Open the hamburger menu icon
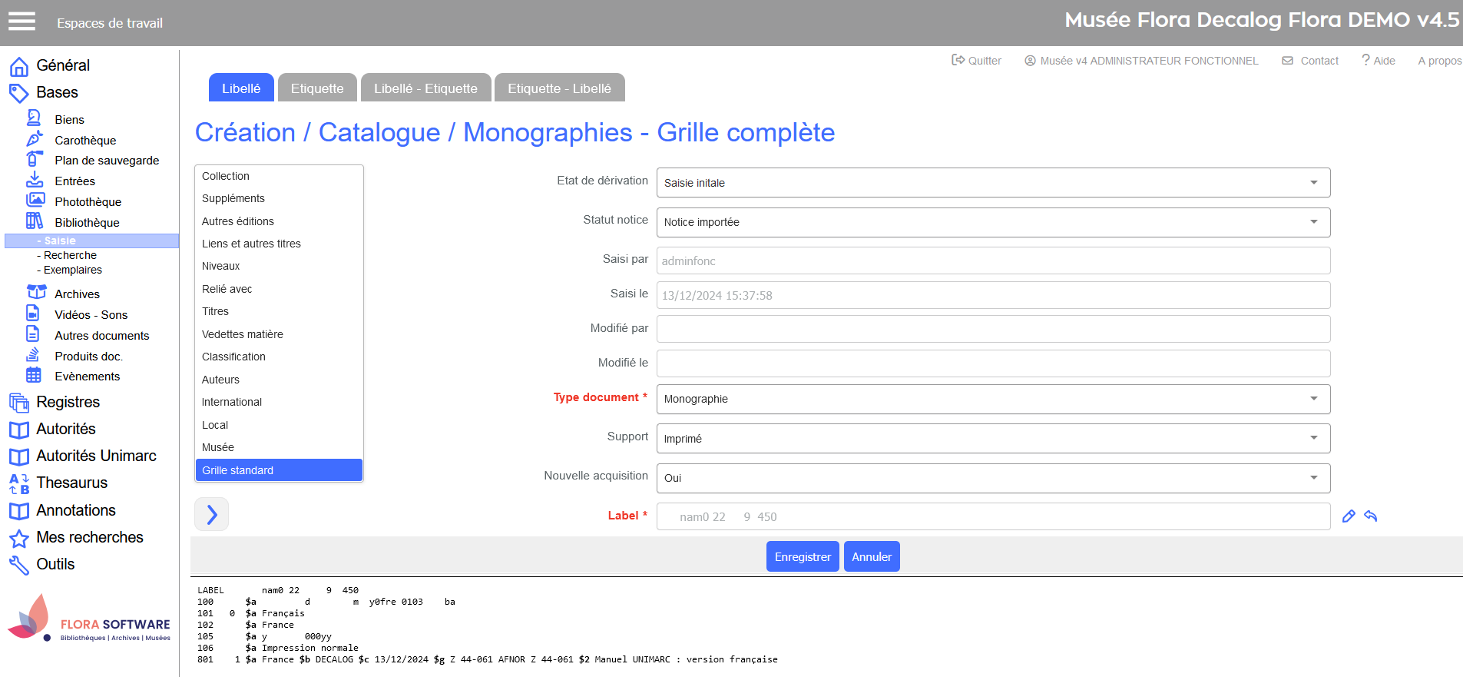Screen dimensions: 1463x677 tap(22, 22)
